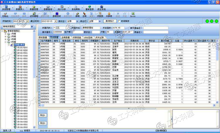Click the 集中器号 field showing 11000949

(x=58, y=32)
